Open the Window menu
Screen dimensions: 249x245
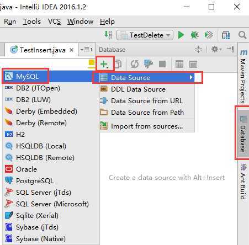pyautogui.click(x=80, y=22)
